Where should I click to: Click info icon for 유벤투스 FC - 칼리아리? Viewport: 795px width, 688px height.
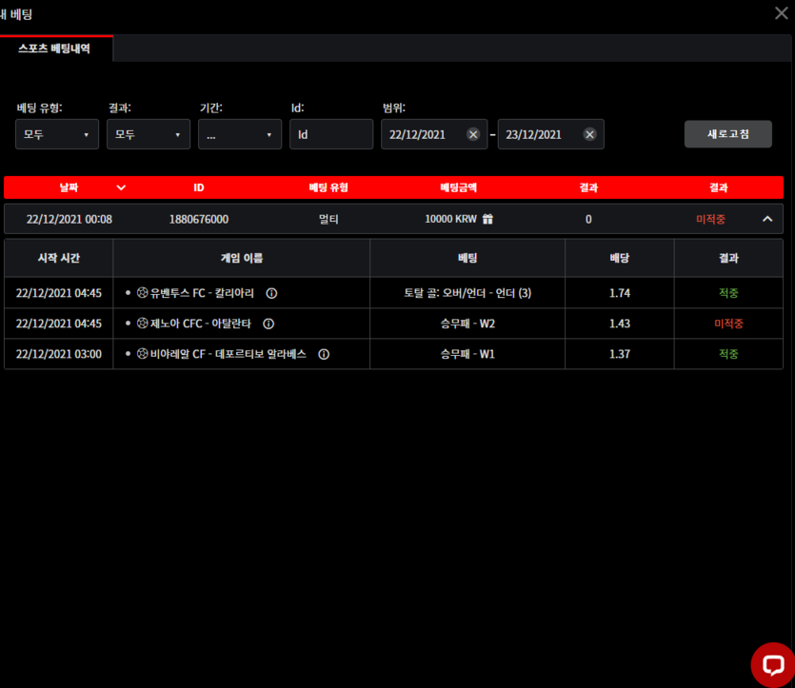coord(271,293)
